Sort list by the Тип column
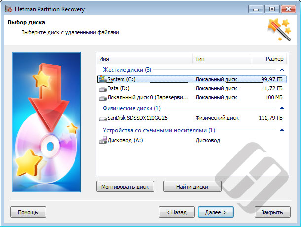The width and height of the screenshot is (301, 227). 222,59
